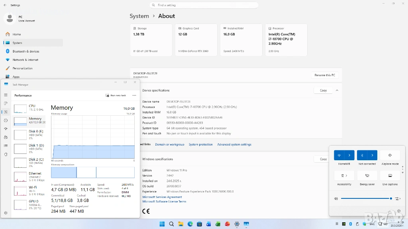This screenshot has width=408, height=229.
Task: Expand the Wi-Fi networks list arrow
Action: click(x=349, y=155)
